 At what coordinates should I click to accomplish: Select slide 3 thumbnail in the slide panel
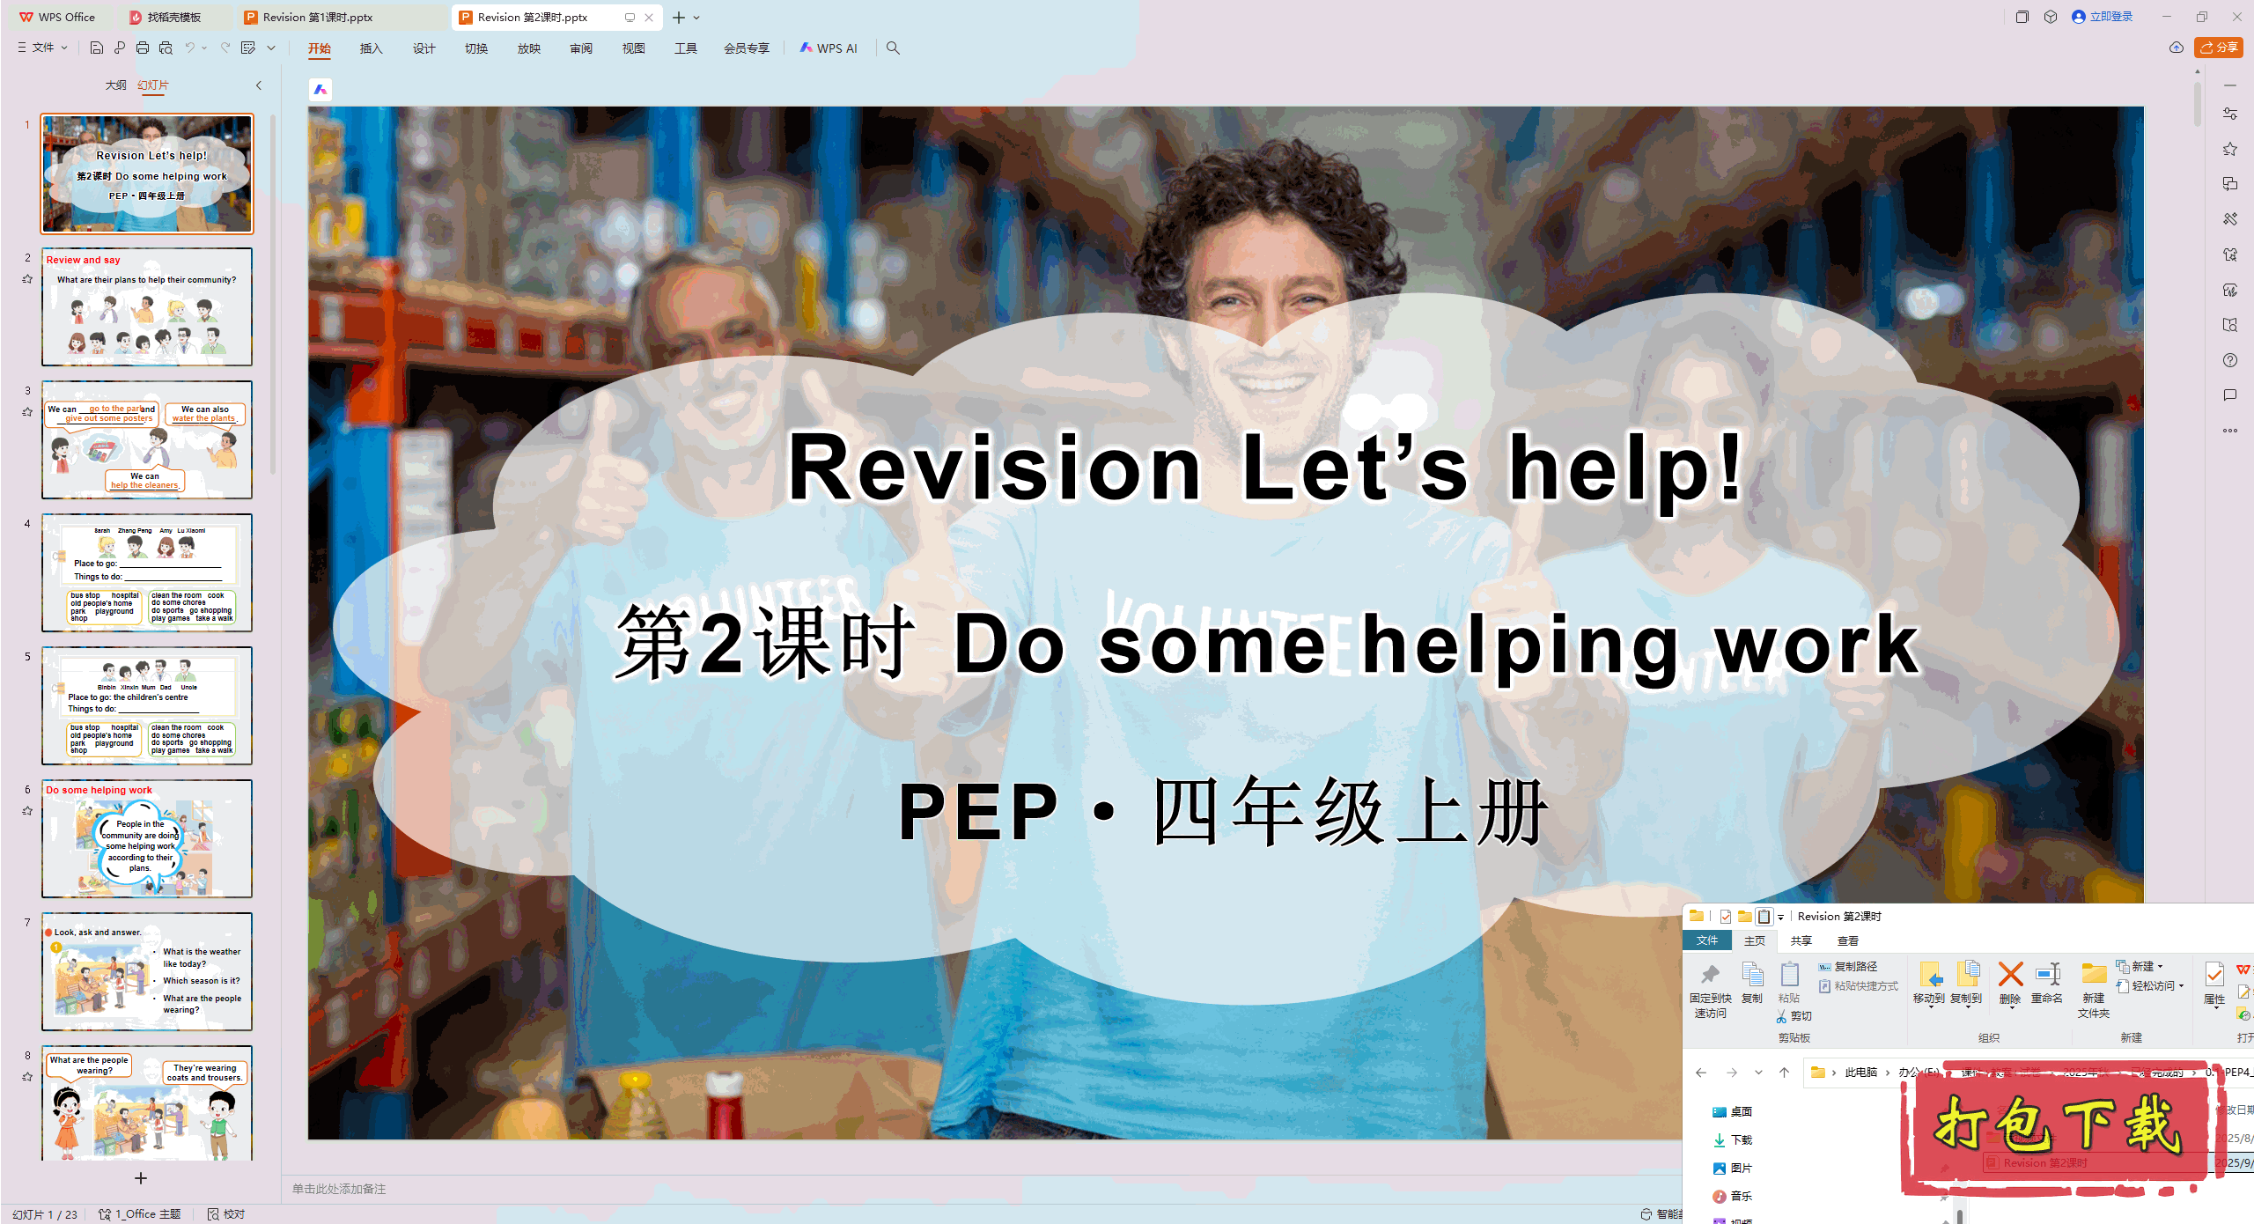pos(146,440)
